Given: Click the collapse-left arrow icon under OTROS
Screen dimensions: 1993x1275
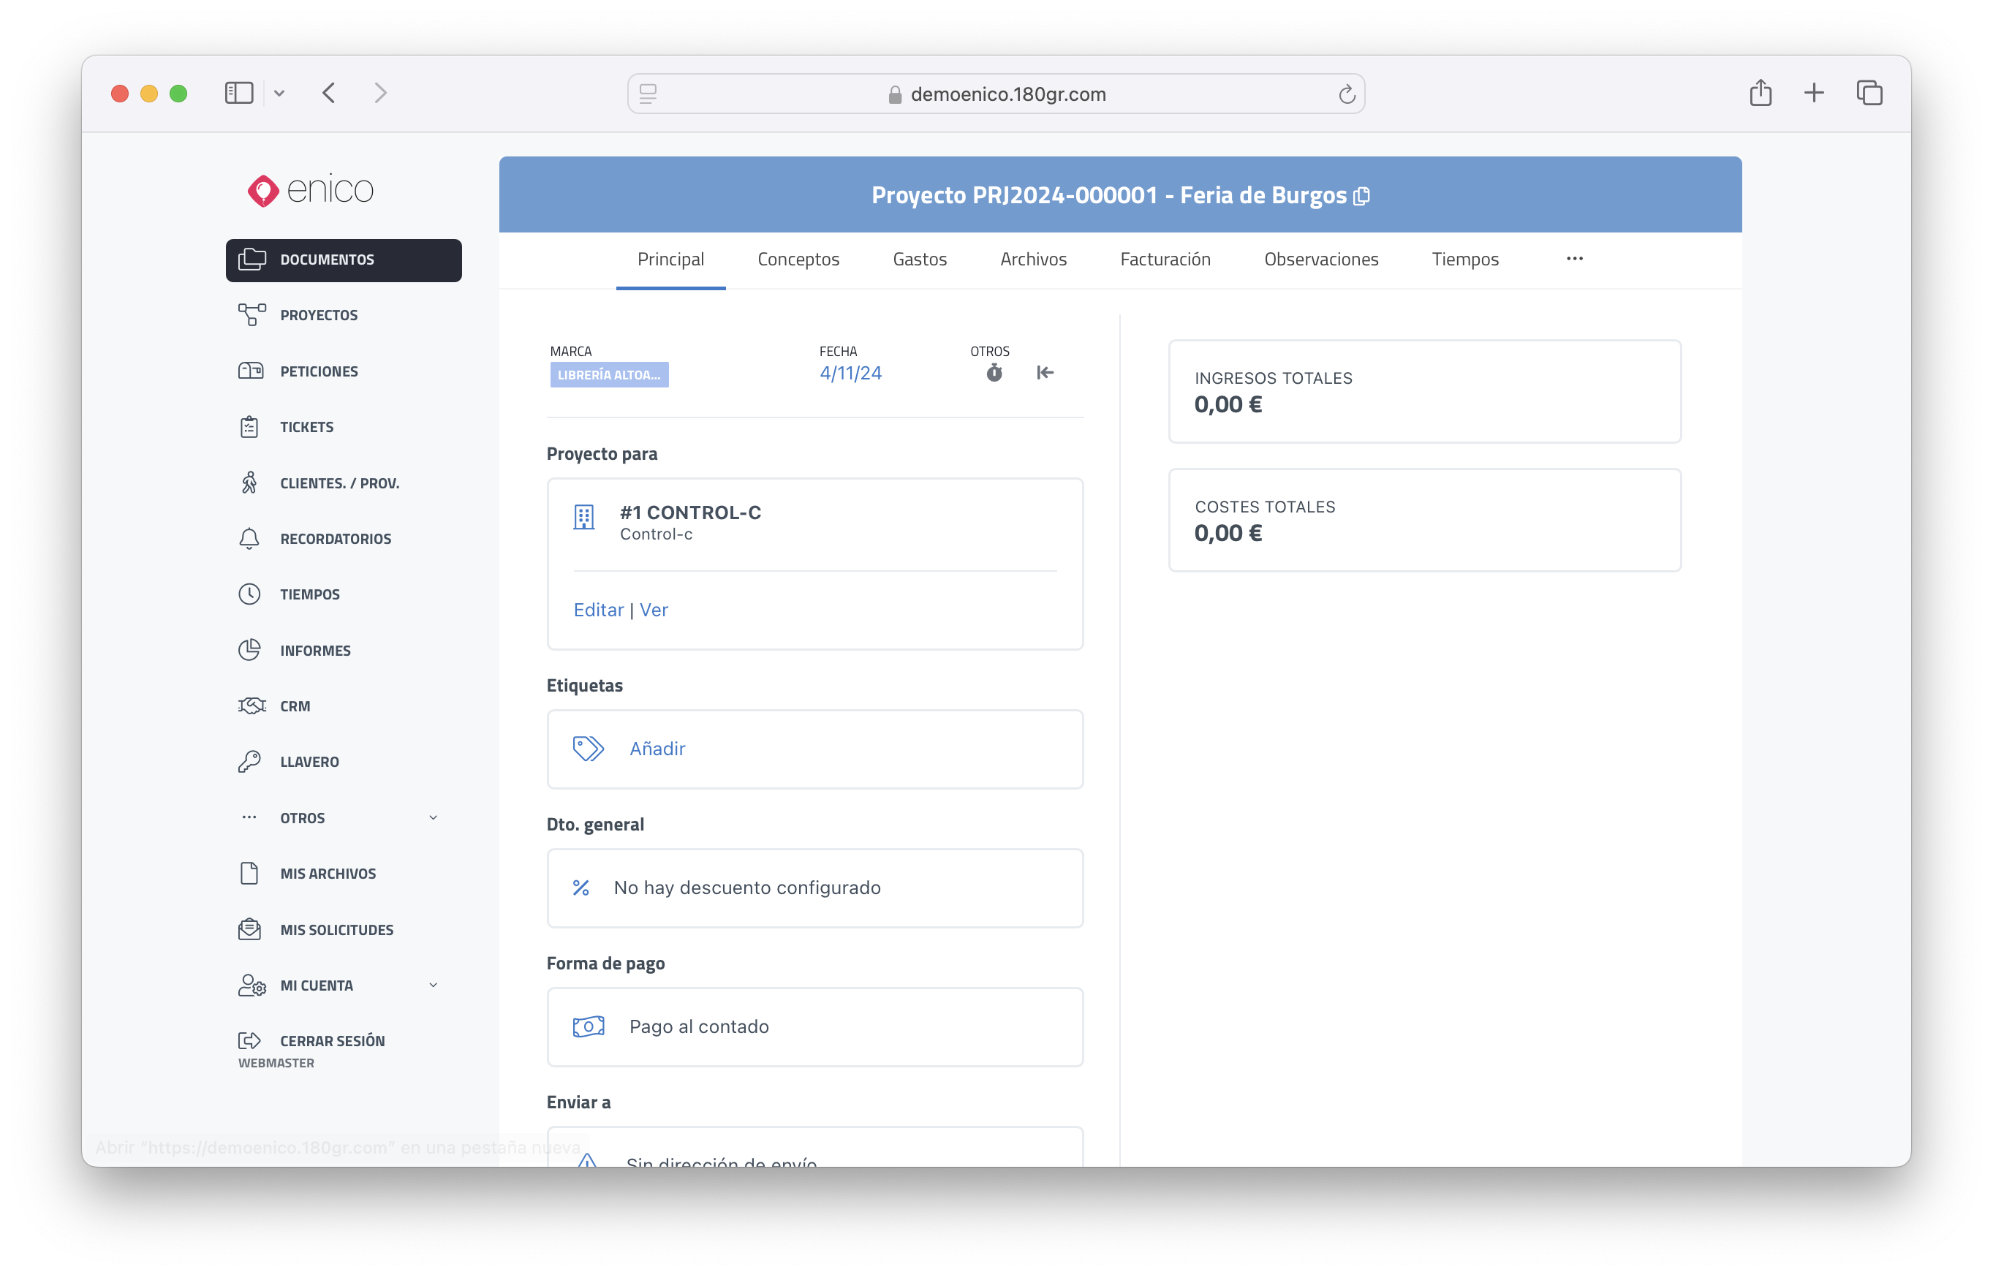Looking at the screenshot, I should pos(1045,373).
